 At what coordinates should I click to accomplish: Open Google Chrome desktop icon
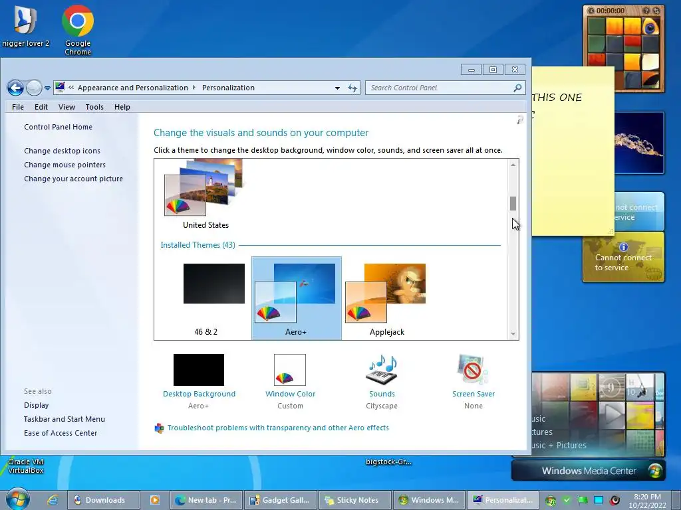[78, 29]
